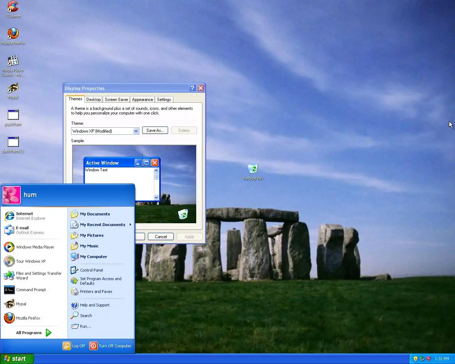The width and height of the screenshot is (455, 364).
Task: Click the start button
Action: [17, 359]
